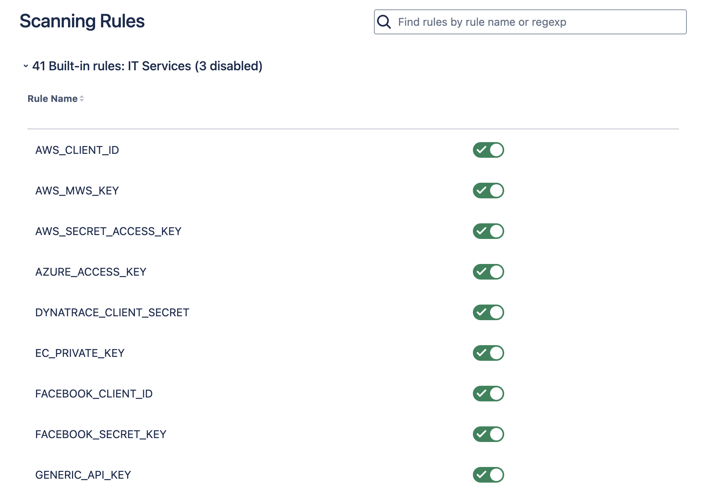
Task: Click the EC_PRIVATE_KEY rule name
Action: coord(80,353)
